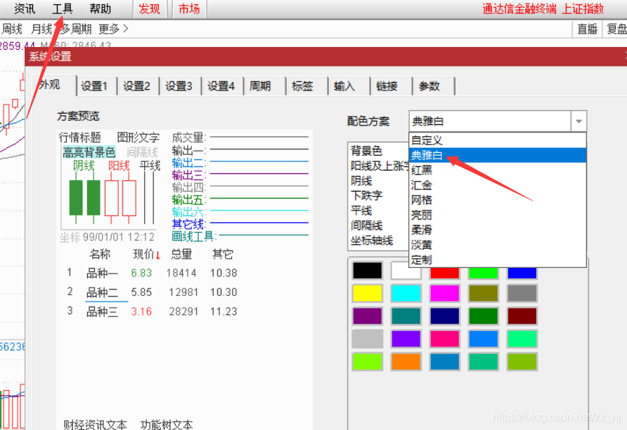Pick the black color swatch
The width and height of the screenshot is (627, 430).
pos(368,271)
